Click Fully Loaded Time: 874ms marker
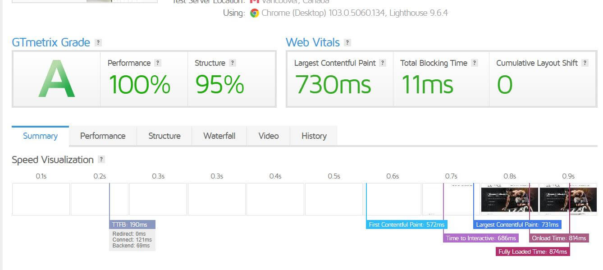 [x=533, y=252]
